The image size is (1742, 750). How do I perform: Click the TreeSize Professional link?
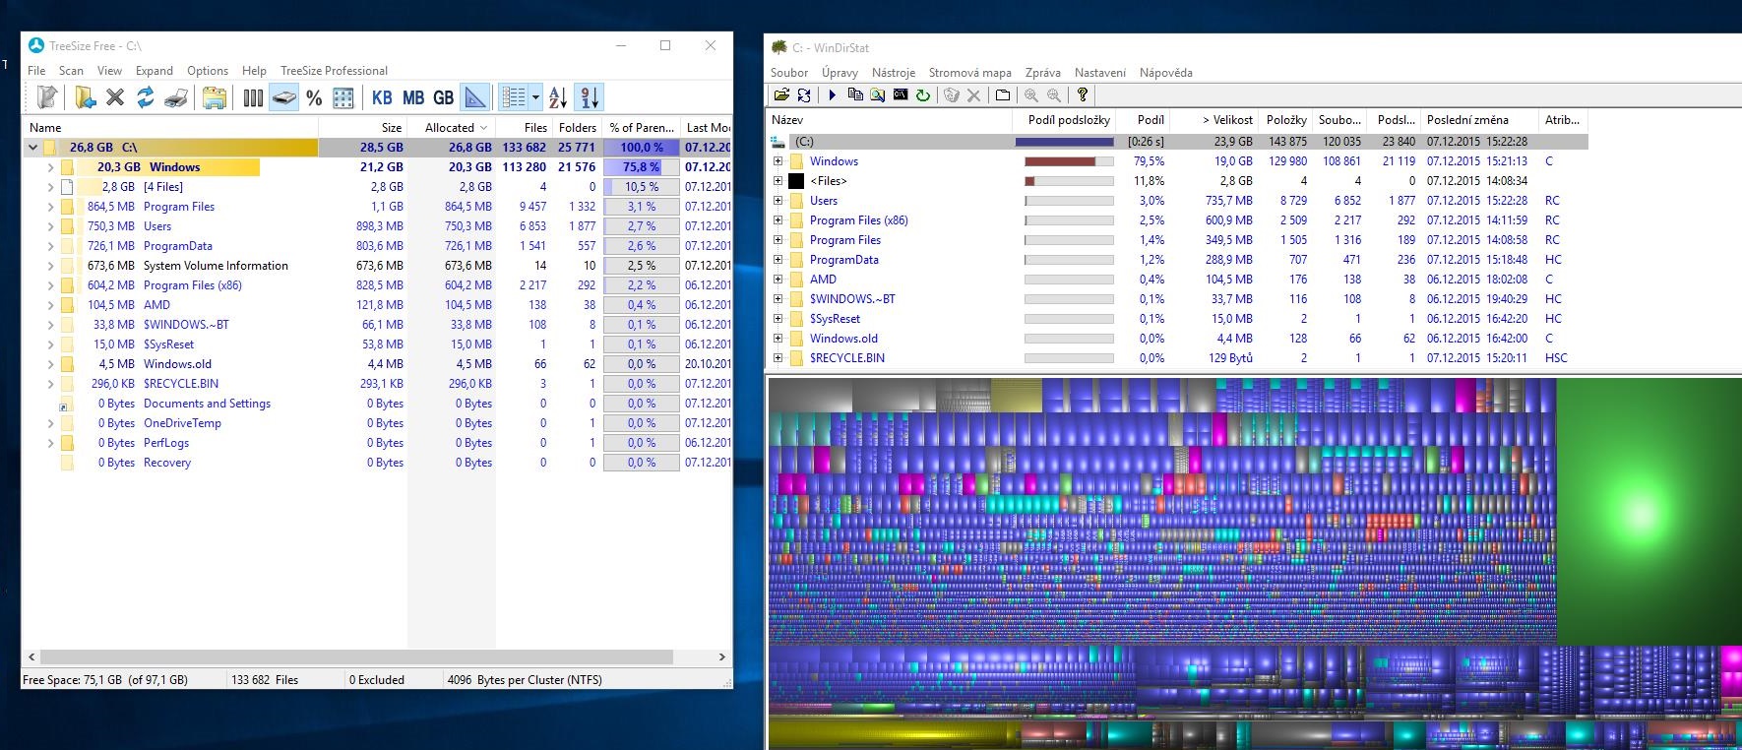click(x=334, y=71)
